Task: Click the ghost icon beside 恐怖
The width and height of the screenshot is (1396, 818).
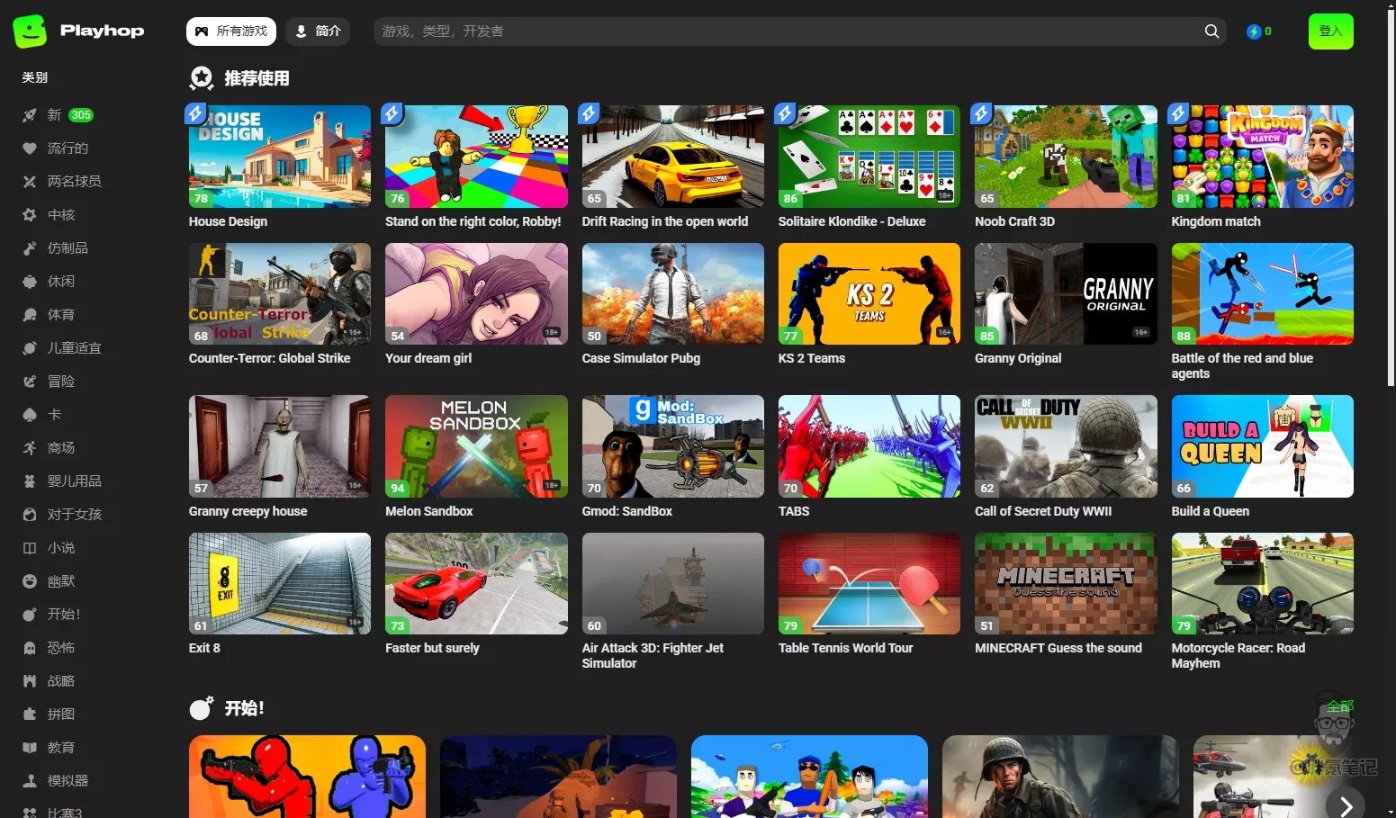Action: [30, 648]
